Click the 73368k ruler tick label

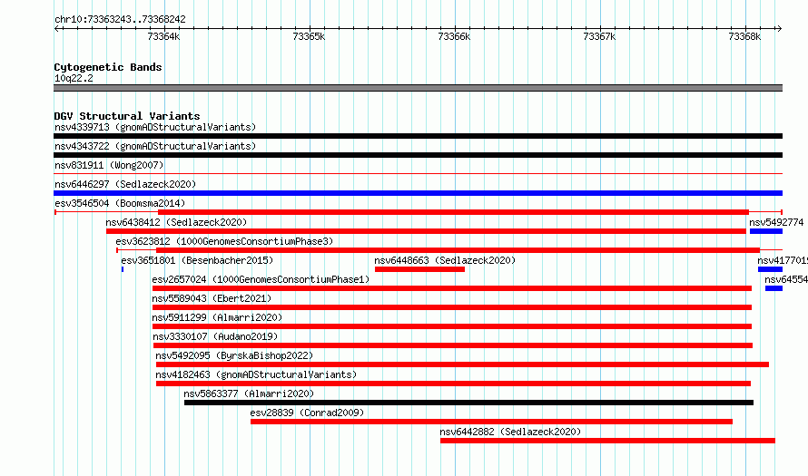[x=744, y=36]
